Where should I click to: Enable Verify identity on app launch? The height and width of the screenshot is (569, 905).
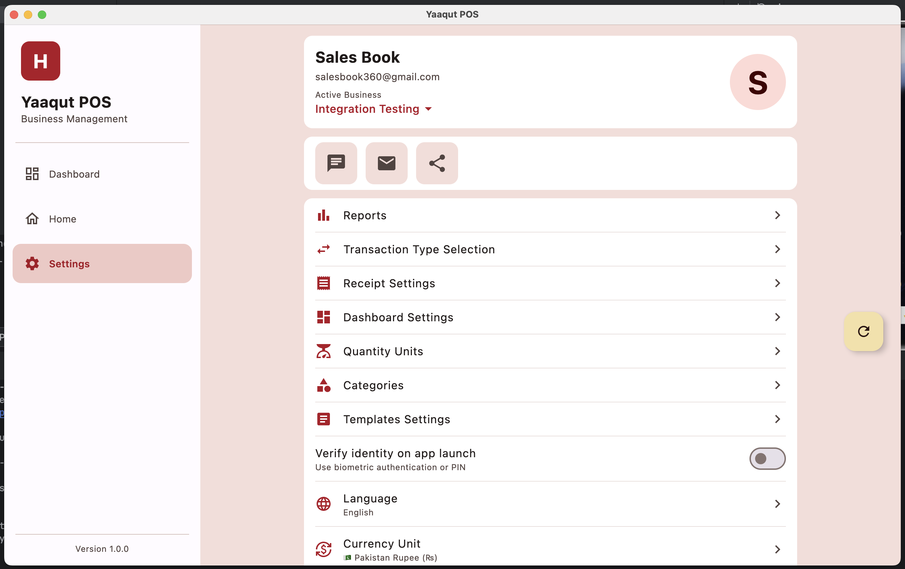767,458
